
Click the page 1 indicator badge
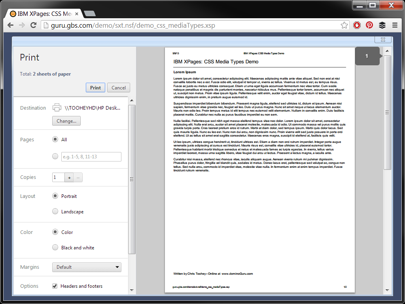coord(368,56)
